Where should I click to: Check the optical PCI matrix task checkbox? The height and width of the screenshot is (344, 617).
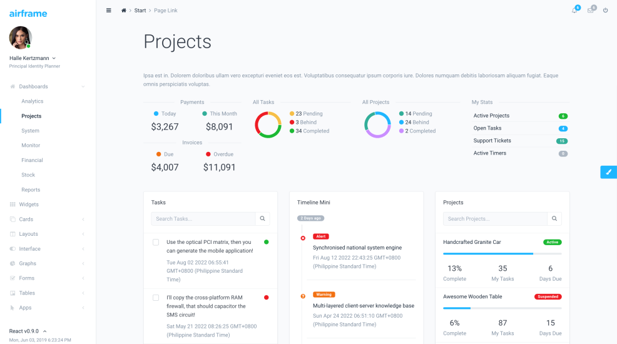(156, 242)
